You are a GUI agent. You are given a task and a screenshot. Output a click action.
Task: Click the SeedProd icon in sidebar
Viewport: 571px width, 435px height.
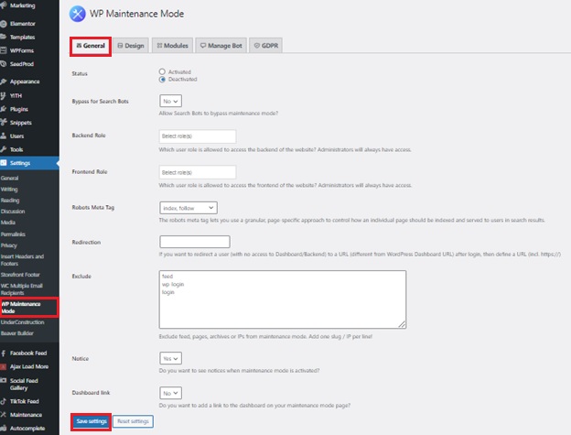(4, 64)
